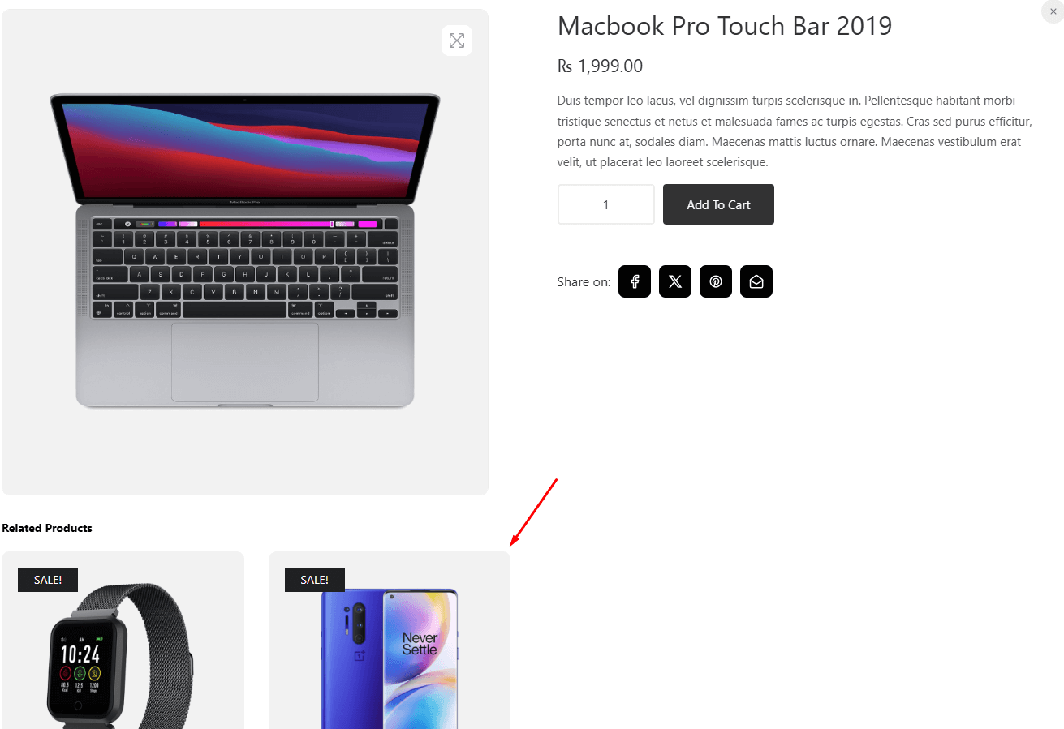Expand the Macbook image to fullscreen
This screenshot has height=729, width=1064.
pyautogui.click(x=456, y=40)
